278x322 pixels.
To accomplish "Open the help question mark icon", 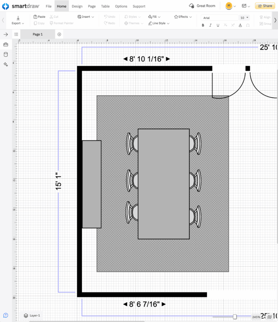I will click(6, 315).
